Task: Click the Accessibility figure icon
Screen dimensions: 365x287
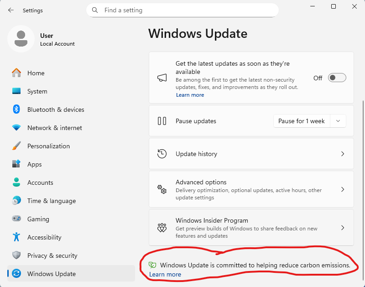Action: (x=16, y=237)
